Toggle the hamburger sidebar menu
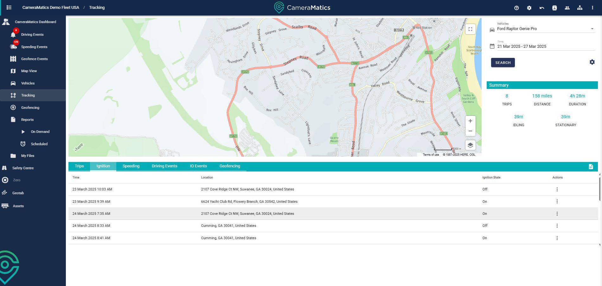 click(x=9, y=7)
